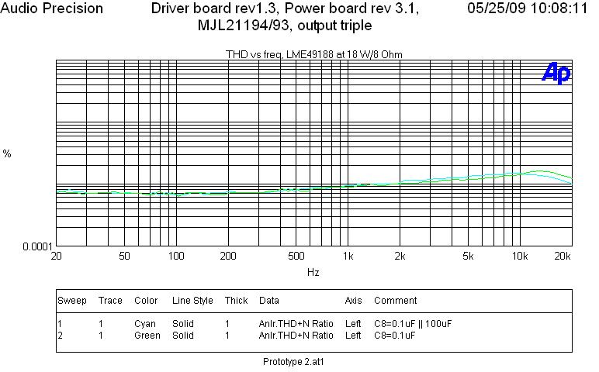Click sweep number '2' in the legend
599x372 pixels.
point(60,336)
